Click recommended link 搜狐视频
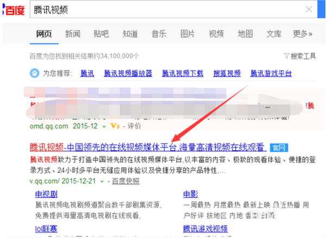The image size is (326, 238). (x=227, y=73)
